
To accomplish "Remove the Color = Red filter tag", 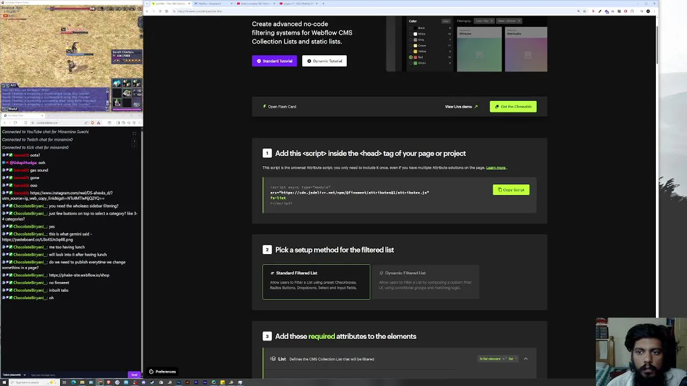I will pos(492,21).
